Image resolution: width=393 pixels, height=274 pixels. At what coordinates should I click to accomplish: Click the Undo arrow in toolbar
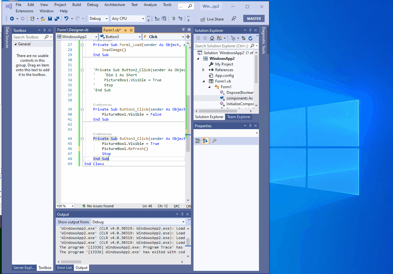pos(66,19)
